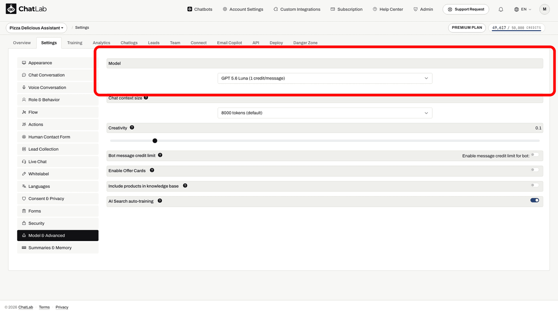Click the Forms clipboard icon
Viewport: 558px width, 314px height.
point(24,211)
